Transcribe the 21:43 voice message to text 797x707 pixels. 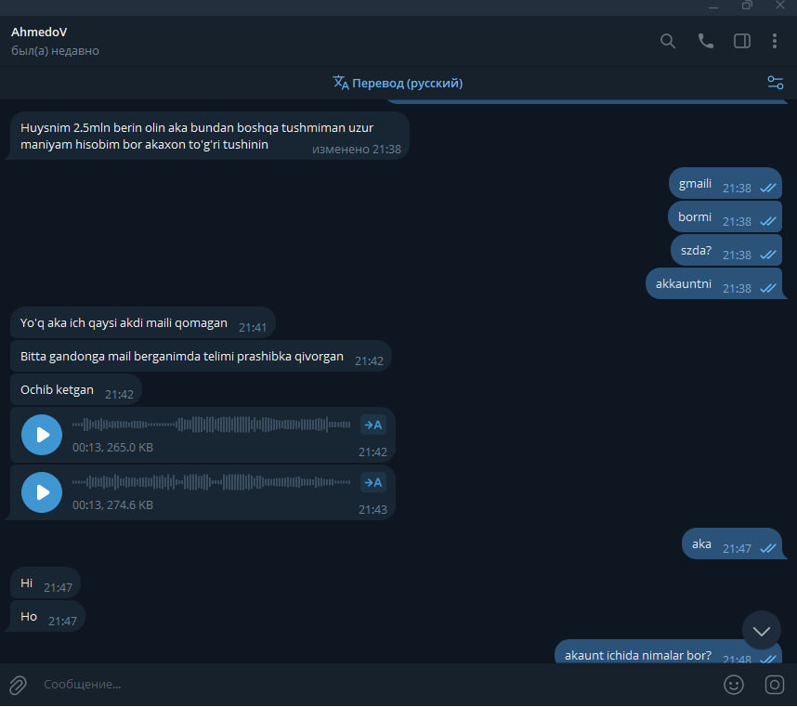(x=373, y=482)
